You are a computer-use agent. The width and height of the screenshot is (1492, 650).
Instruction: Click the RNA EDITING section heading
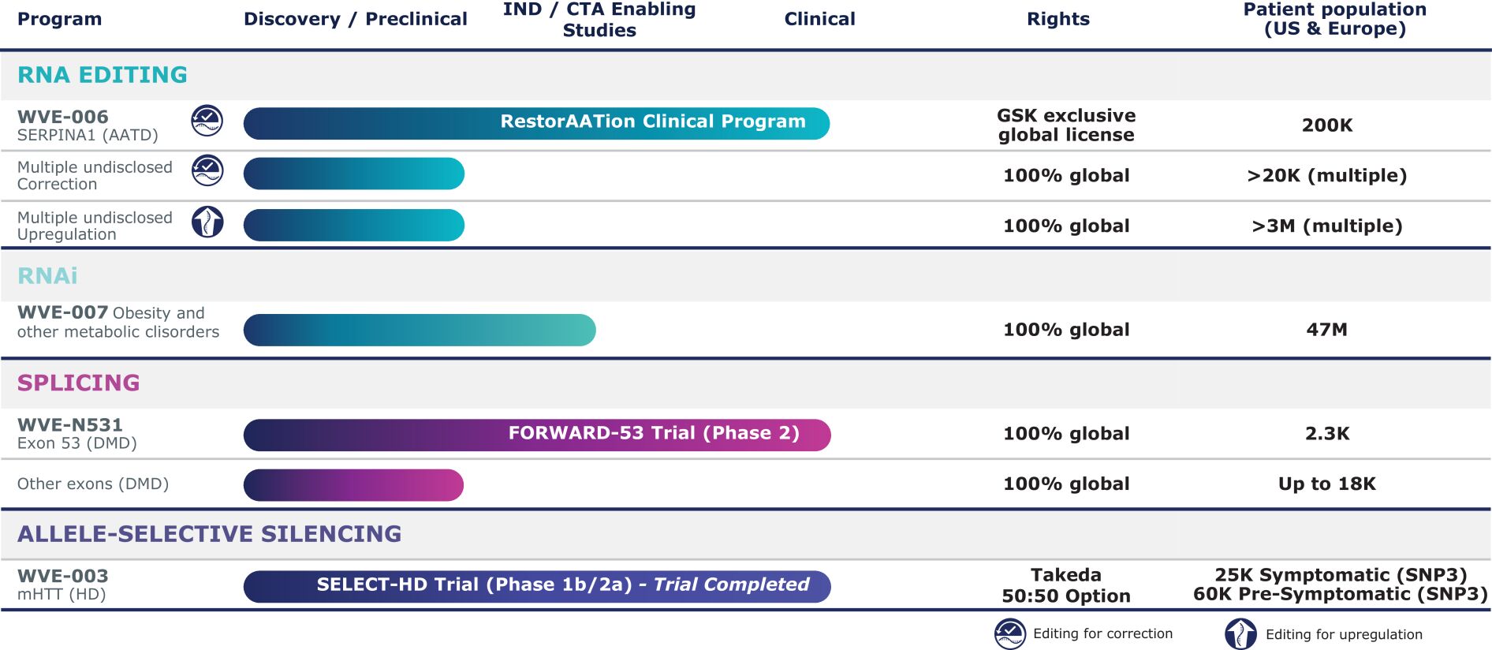(103, 75)
